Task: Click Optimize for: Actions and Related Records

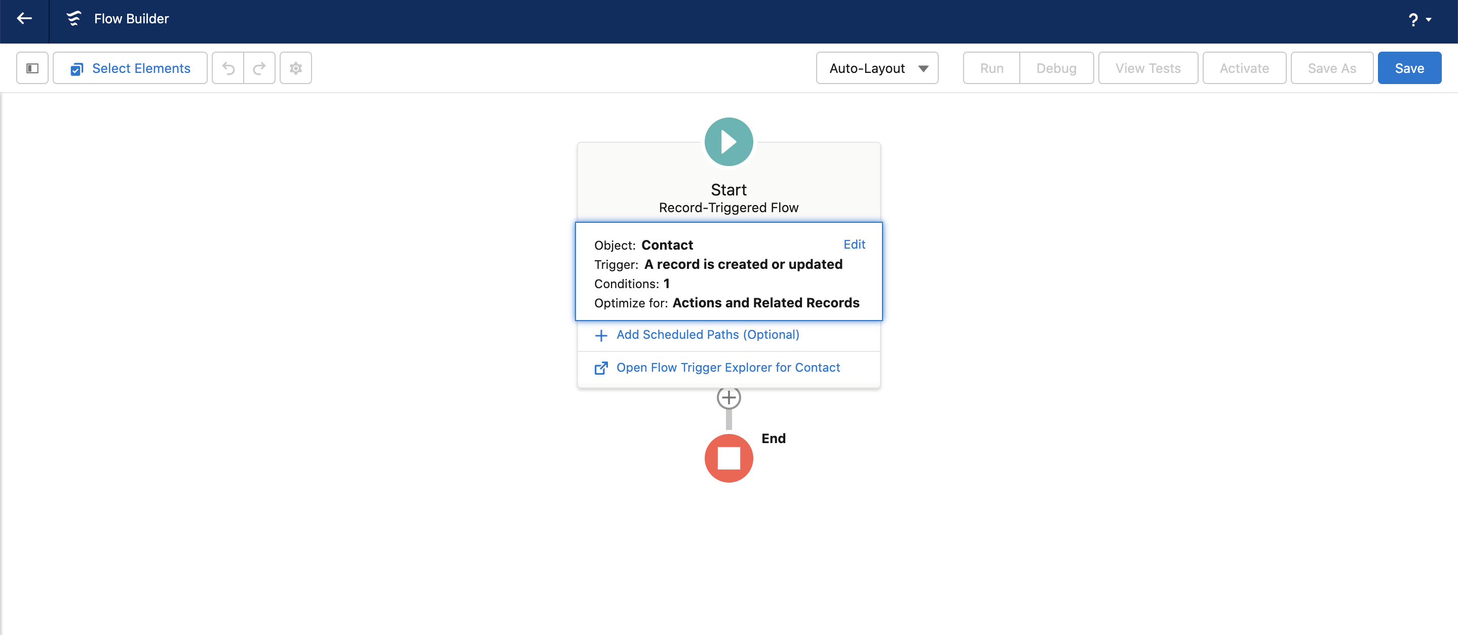Action: [x=727, y=303]
